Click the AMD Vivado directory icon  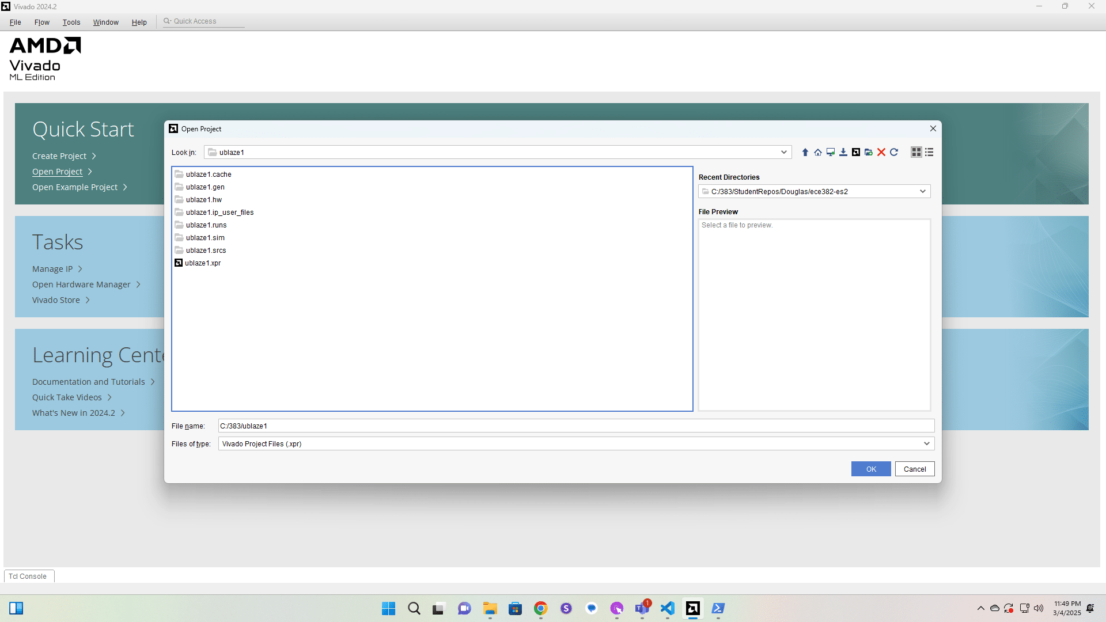856,152
